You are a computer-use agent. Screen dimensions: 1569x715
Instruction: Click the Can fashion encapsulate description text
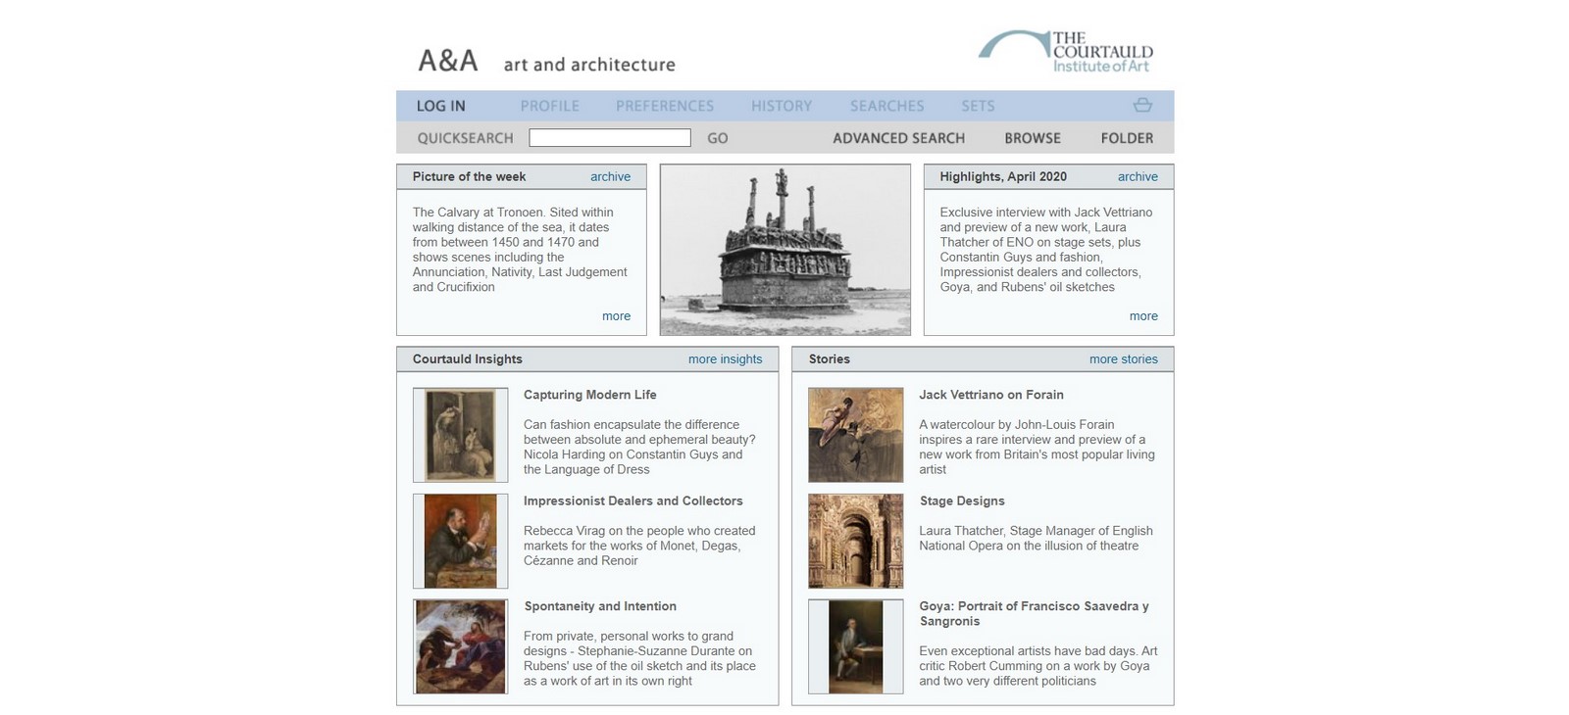(x=639, y=447)
